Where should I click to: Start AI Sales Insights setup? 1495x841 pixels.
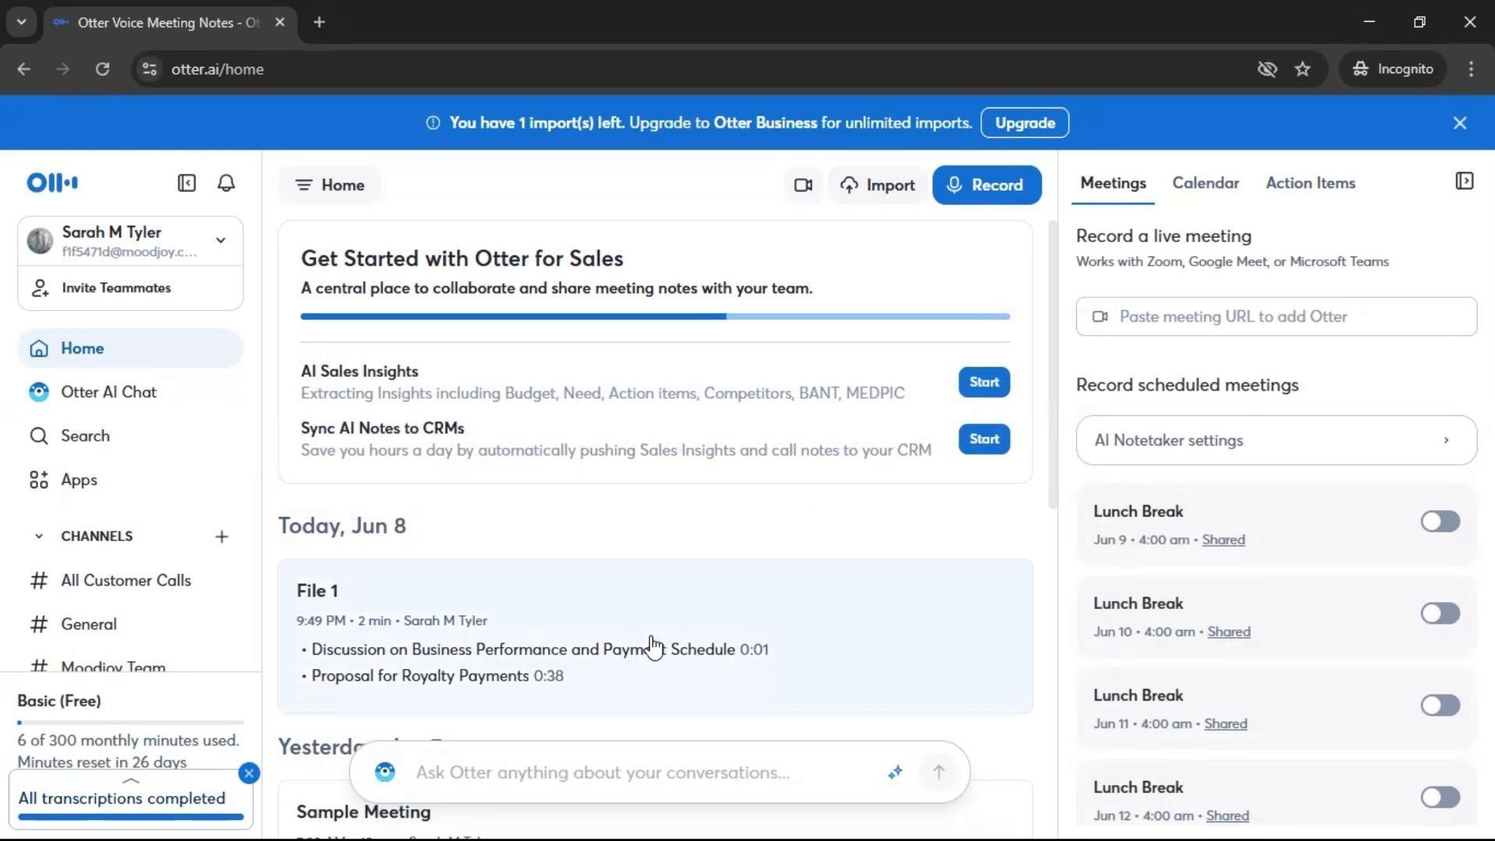coord(983,382)
